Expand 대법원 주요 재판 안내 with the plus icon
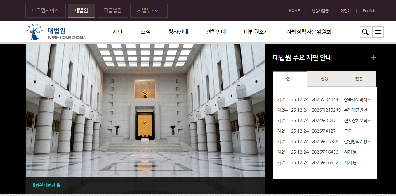396x196 pixels. (373, 57)
